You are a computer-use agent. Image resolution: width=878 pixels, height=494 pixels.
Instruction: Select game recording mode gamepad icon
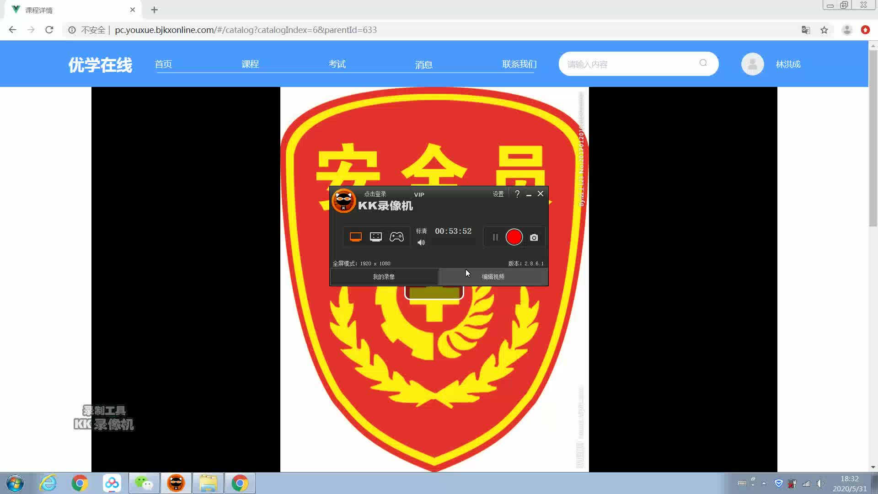(x=396, y=236)
